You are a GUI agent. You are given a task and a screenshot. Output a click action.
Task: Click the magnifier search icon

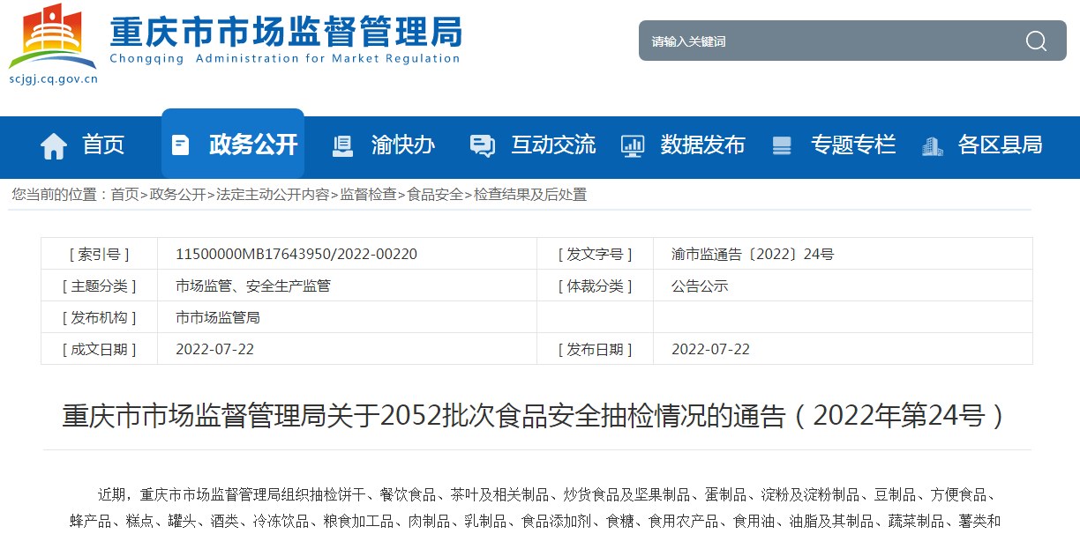(x=1035, y=41)
